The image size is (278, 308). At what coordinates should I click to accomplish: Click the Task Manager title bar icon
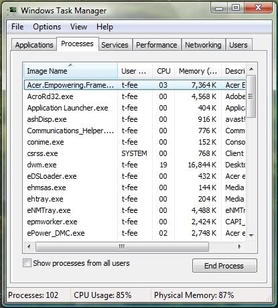12,11
